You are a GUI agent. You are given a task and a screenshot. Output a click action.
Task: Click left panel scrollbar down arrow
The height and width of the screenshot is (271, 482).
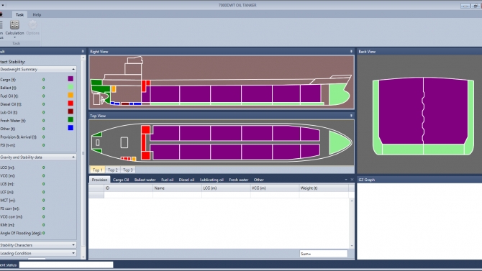[x=83, y=257]
